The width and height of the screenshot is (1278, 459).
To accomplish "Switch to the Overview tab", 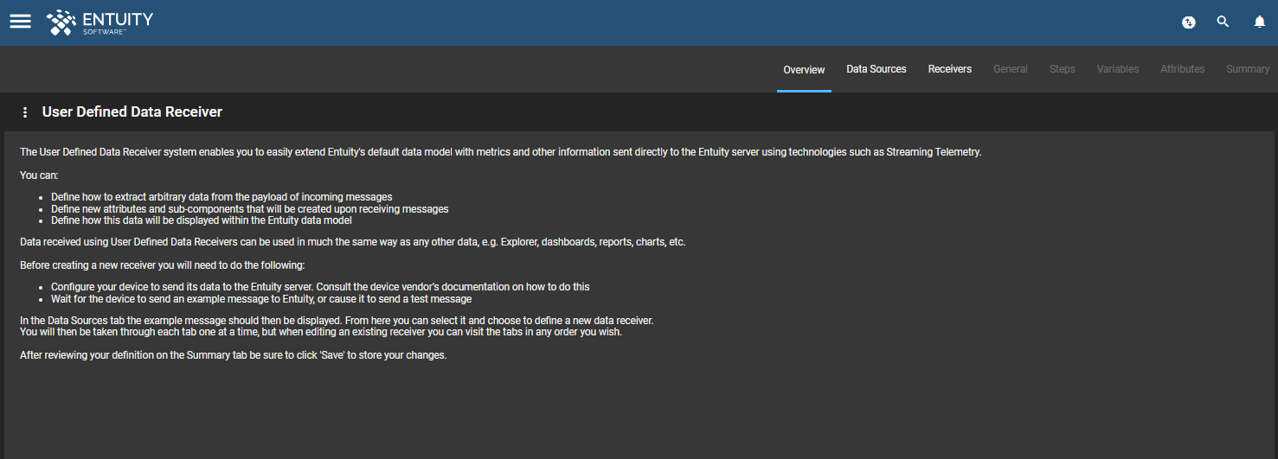I will pos(804,69).
